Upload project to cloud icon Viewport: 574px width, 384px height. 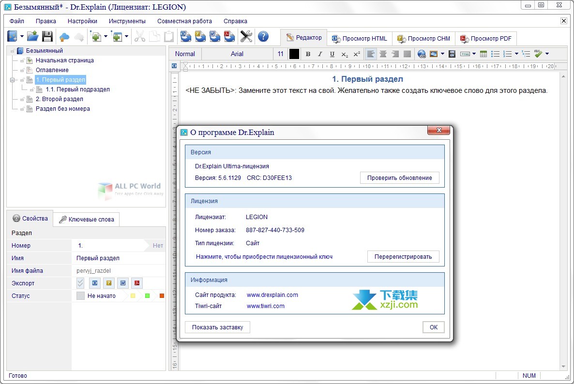pyautogui.click(x=64, y=37)
